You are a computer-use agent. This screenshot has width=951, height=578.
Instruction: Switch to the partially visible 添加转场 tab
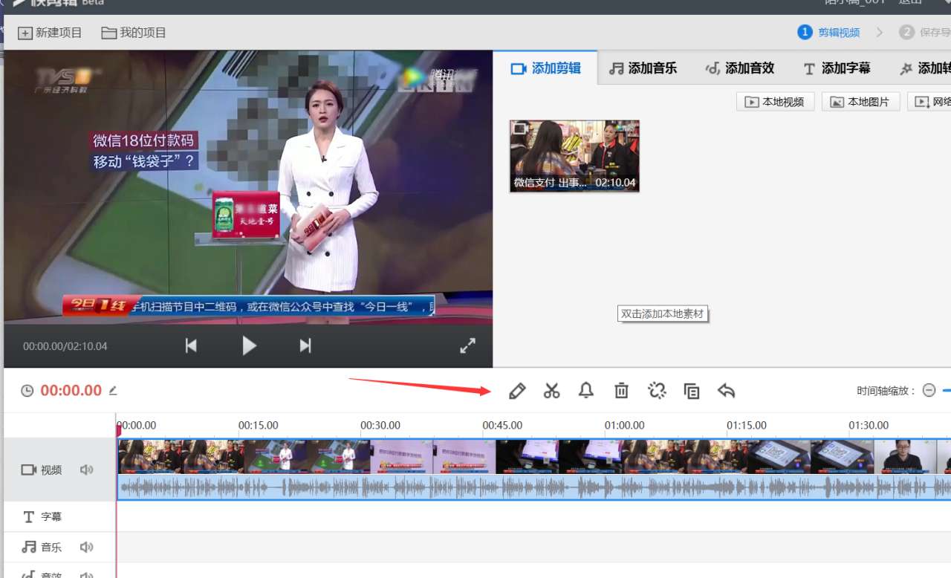click(x=925, y=68)
